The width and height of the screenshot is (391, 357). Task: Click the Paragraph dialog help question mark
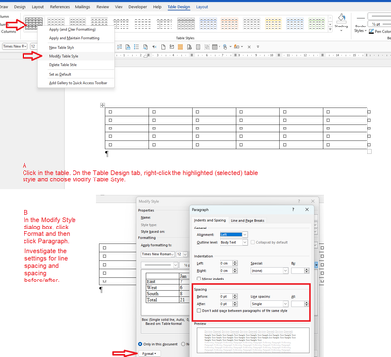click(293, 209)
